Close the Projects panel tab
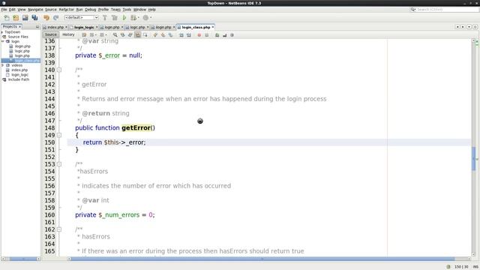 (19, 27)
